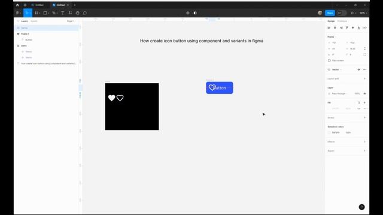
Task: Switch to the Assets tab
Action: point(34,21)
